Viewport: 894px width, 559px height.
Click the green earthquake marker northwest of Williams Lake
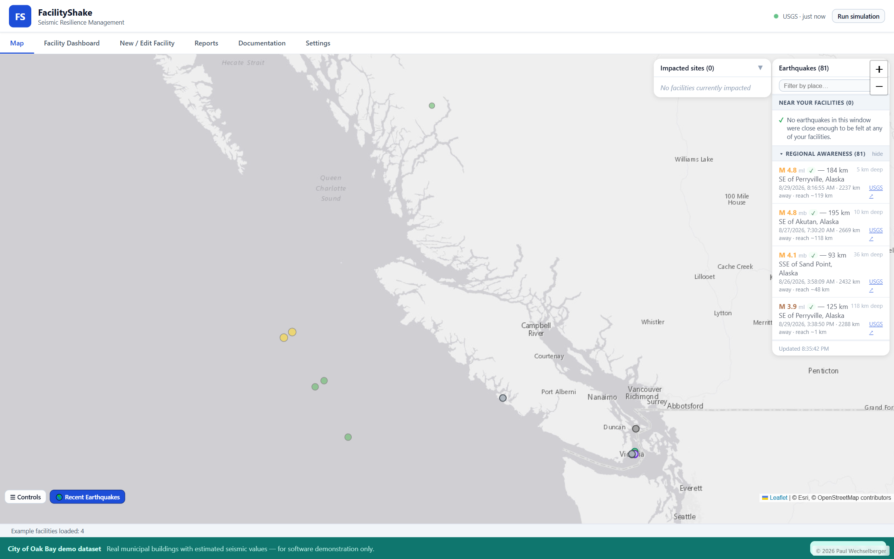pos(432,106)
